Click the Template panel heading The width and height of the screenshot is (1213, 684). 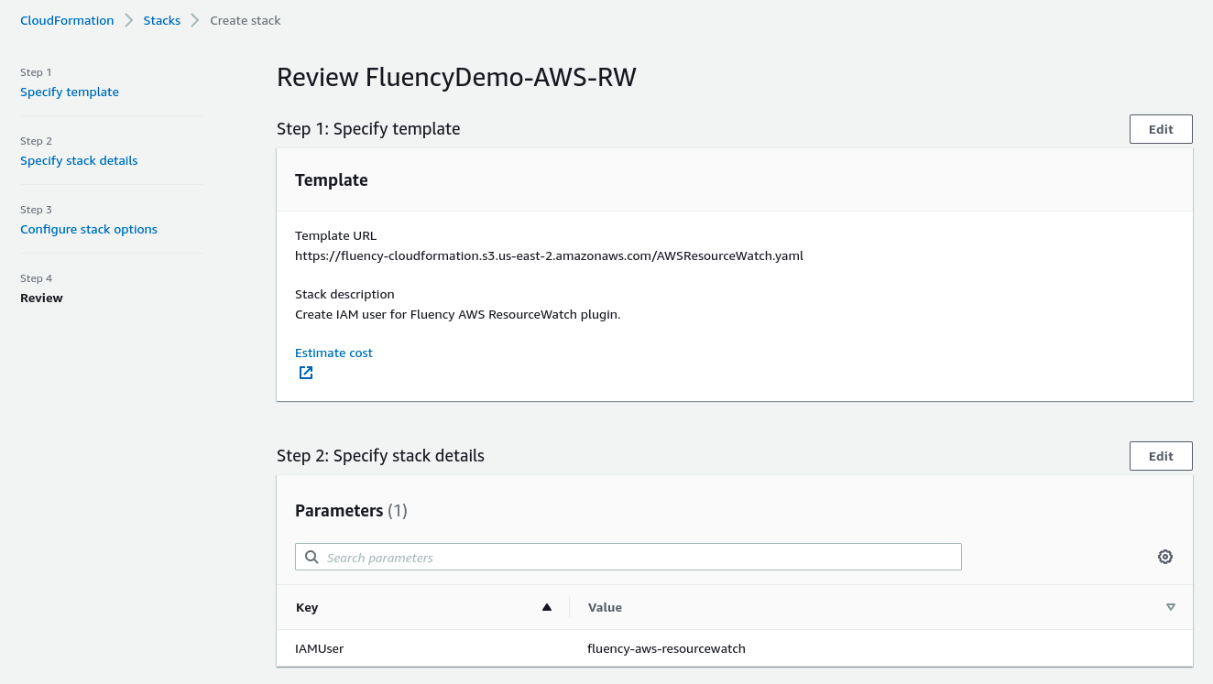(332, 180)
